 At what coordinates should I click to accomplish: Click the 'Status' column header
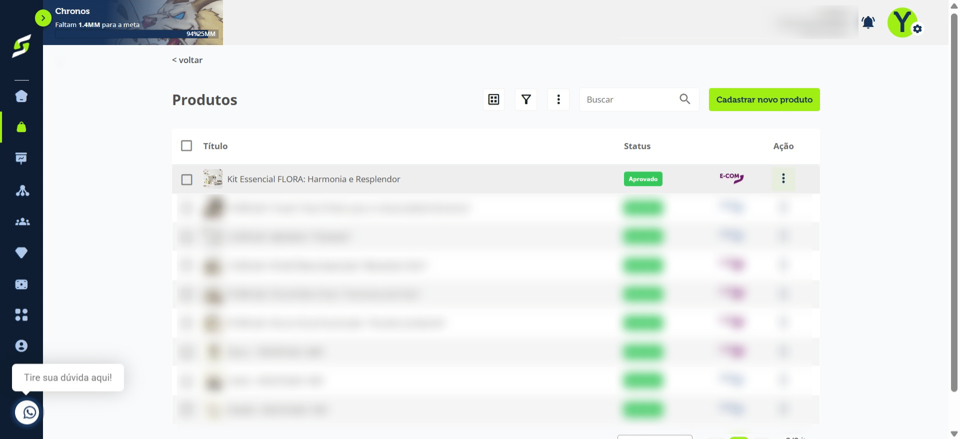coord(637,146)
